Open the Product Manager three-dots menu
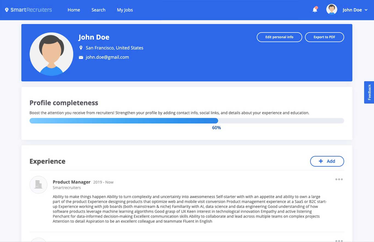 coord(339,179)
